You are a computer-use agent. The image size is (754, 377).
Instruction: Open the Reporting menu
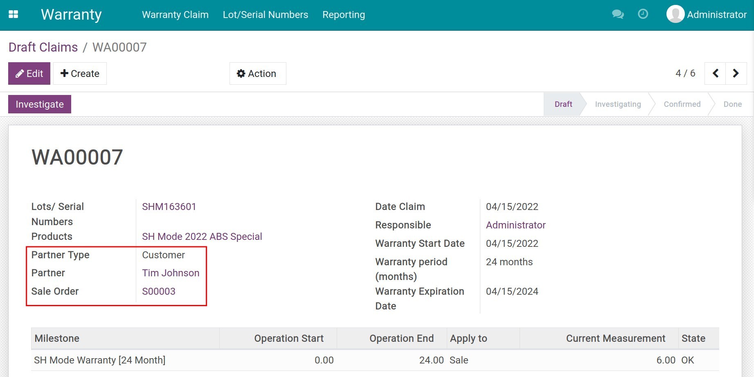coord(344,15)
